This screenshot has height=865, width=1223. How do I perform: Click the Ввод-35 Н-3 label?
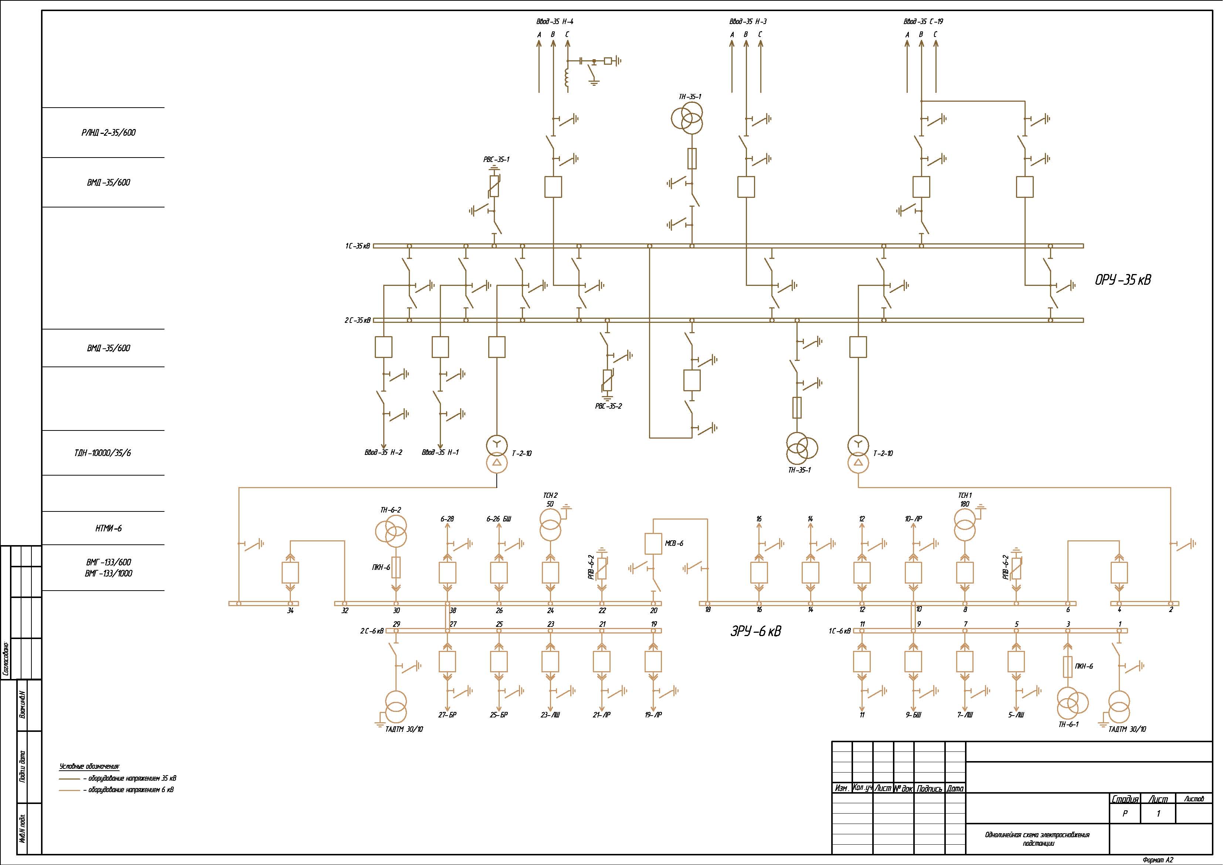748,22
